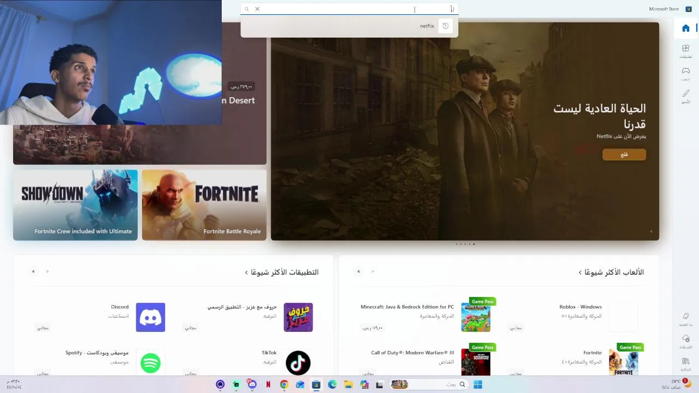
Task: Open Netflix from the taskbar
Action: 268,385
